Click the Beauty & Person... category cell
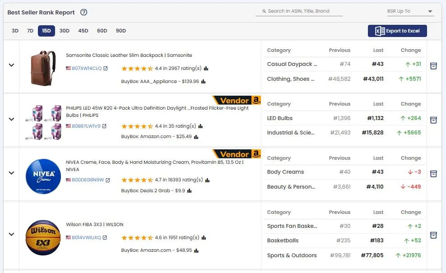 click(x=291, y=186)
